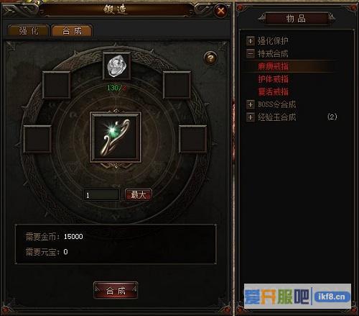Close the 锻造 forging window
Viewport: 359px width, 316px height.
click(x=220, y=11)
